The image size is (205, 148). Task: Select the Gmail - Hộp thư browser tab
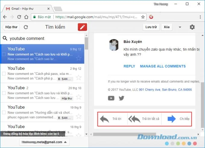[27, 9]
